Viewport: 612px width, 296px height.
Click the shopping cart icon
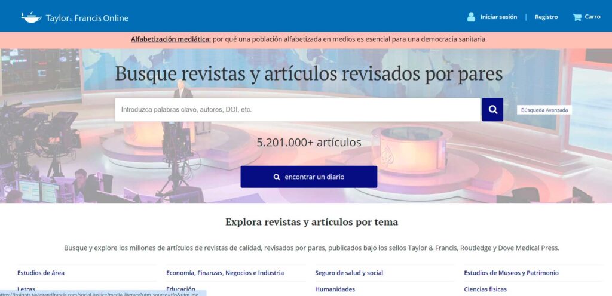tap(577, 17)
